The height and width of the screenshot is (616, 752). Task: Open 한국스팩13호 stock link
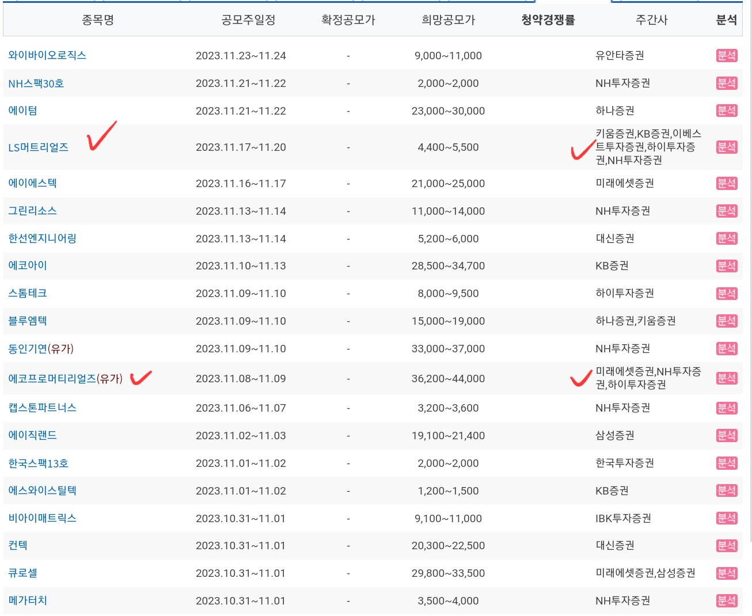tap(38, 463)
